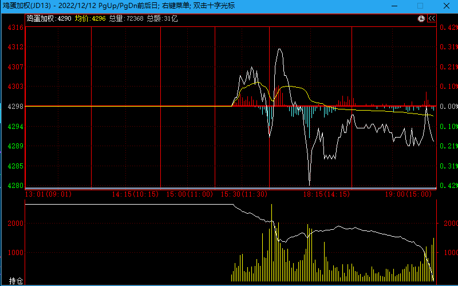
Task: Click the 总量:72368 total volume label
Action: (126, 18)
